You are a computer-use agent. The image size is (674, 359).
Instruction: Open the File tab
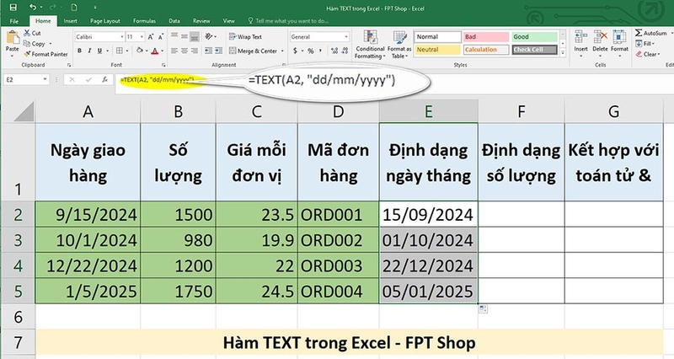[14, 20]
